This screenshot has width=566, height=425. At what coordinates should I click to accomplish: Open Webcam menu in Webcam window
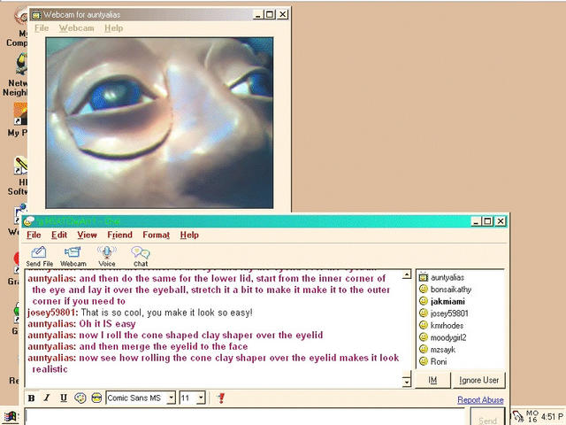point(77,28)
